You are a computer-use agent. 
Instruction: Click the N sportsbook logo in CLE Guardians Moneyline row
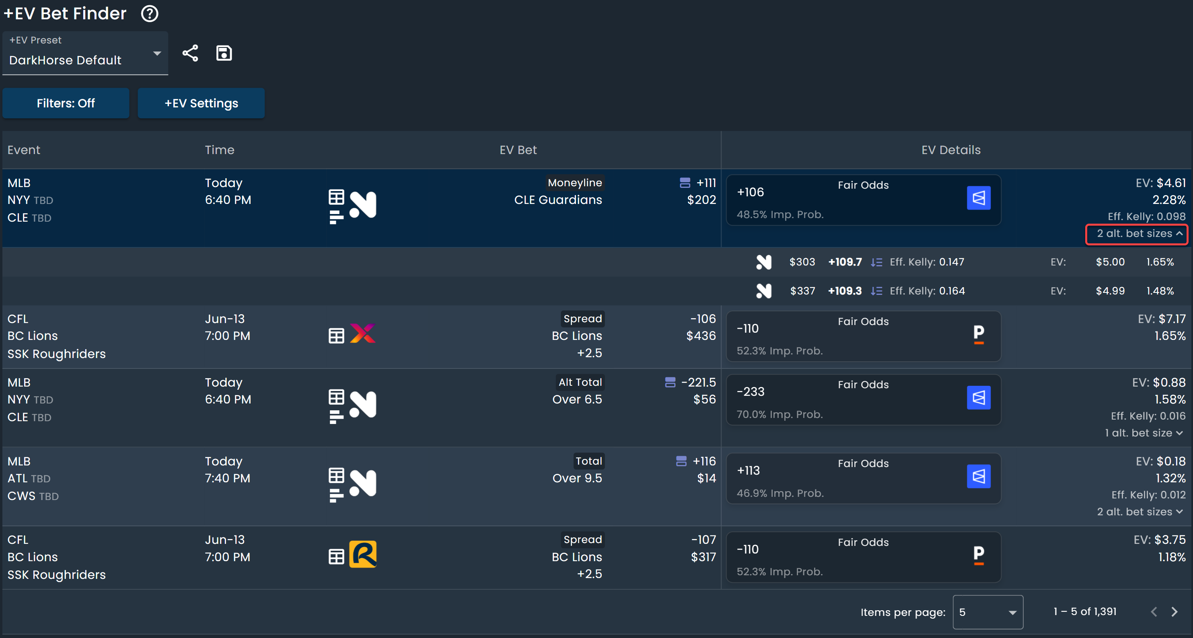point(363,205)
